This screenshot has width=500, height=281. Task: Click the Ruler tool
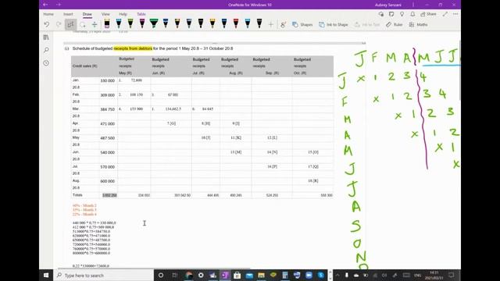[x=394, y=24]
